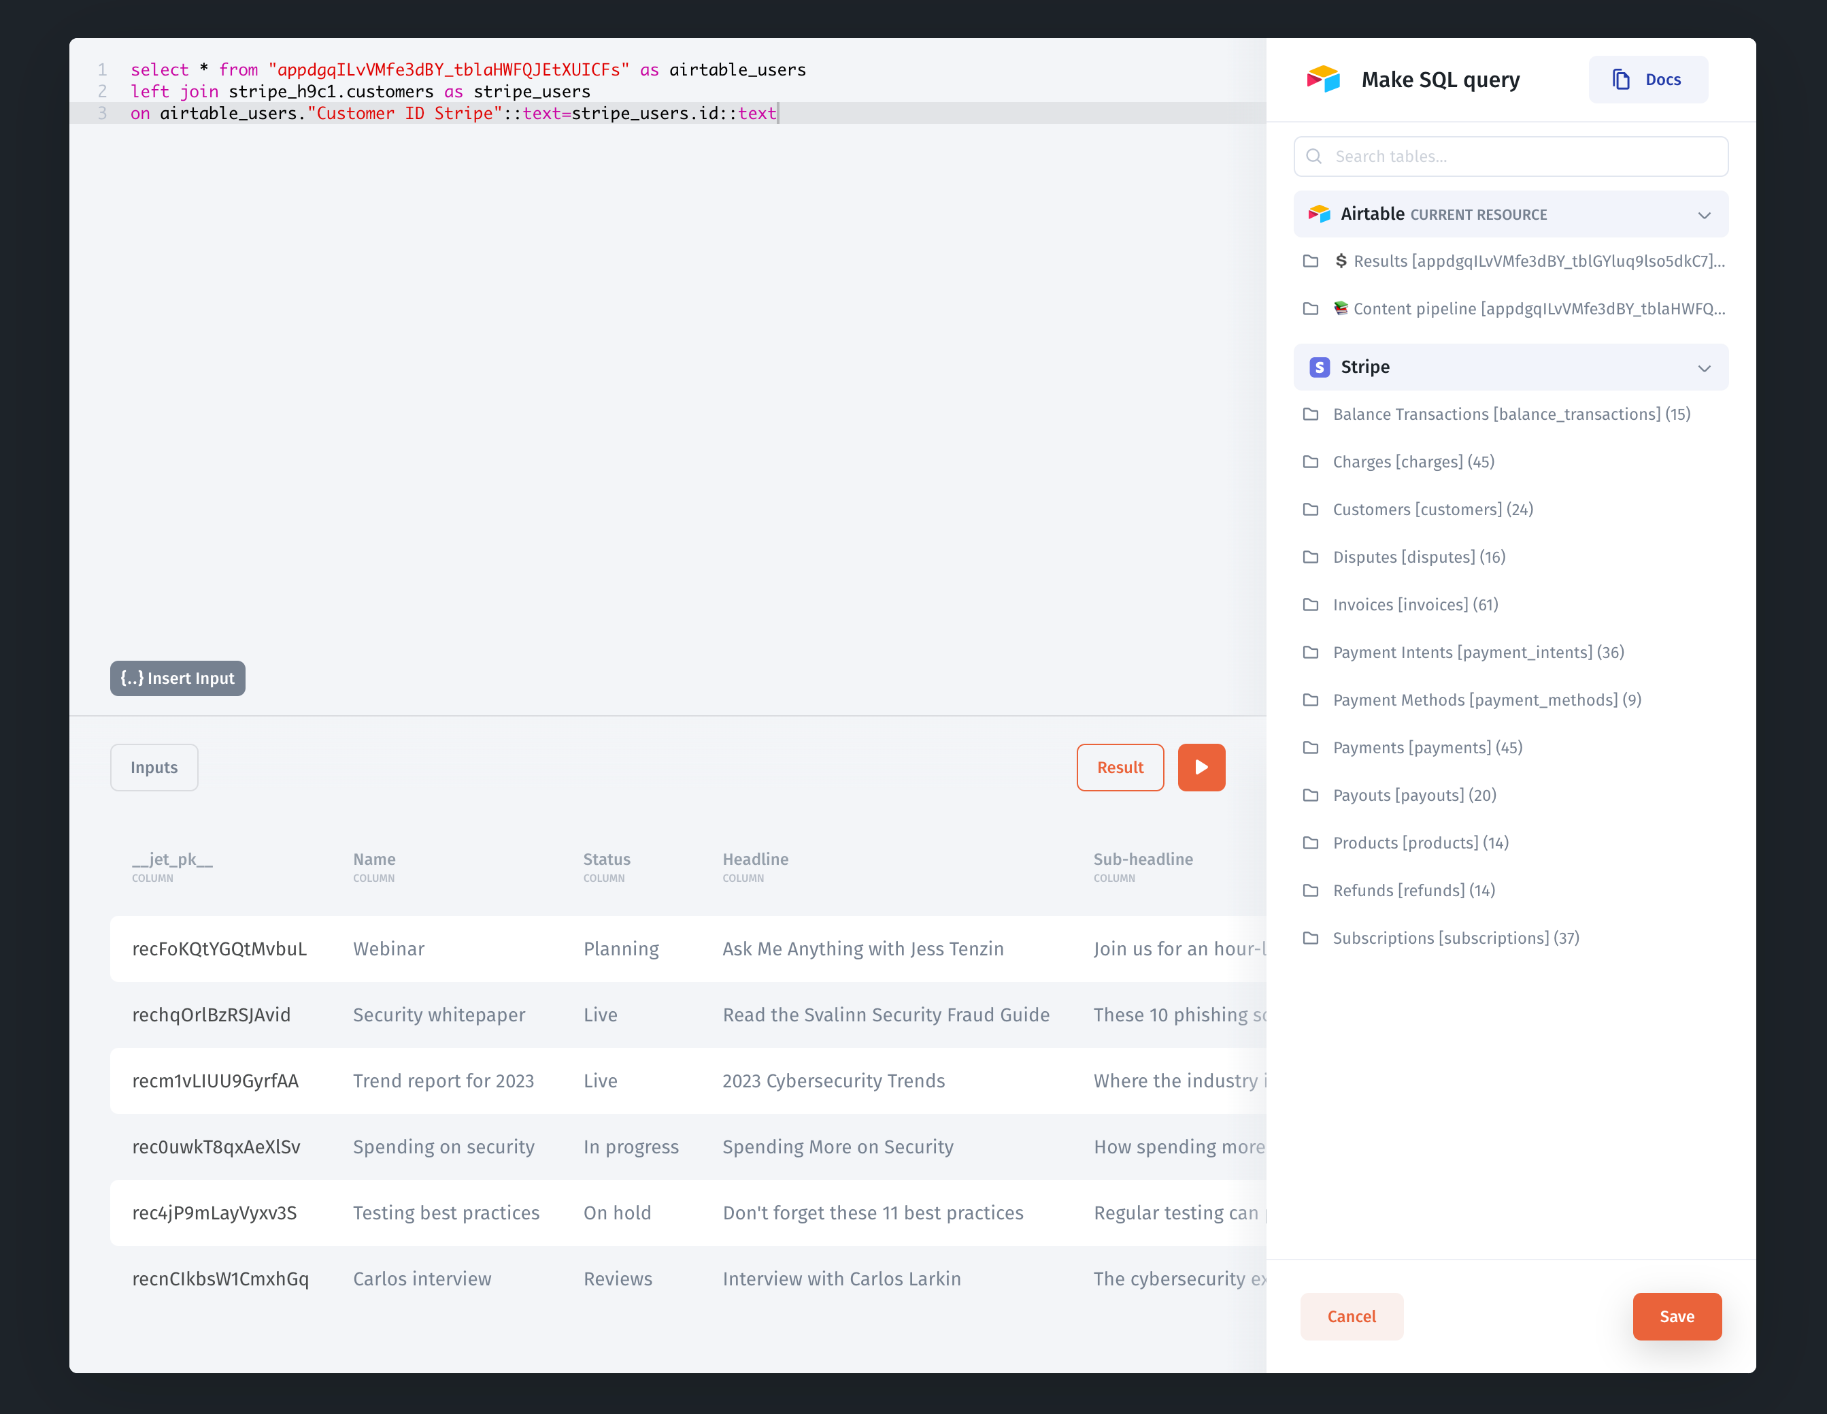1827x1414 pixels.
Task: Click the Headline column header
Action: pyautogui.click(x=756, y=867)
